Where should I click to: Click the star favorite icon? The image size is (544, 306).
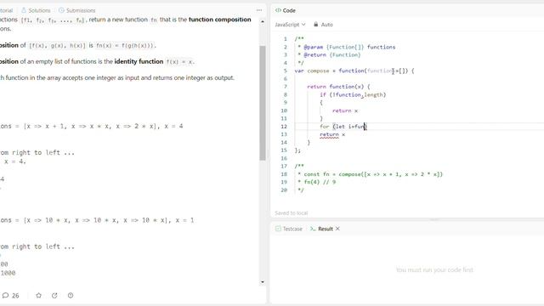click(x=38, y=296)
